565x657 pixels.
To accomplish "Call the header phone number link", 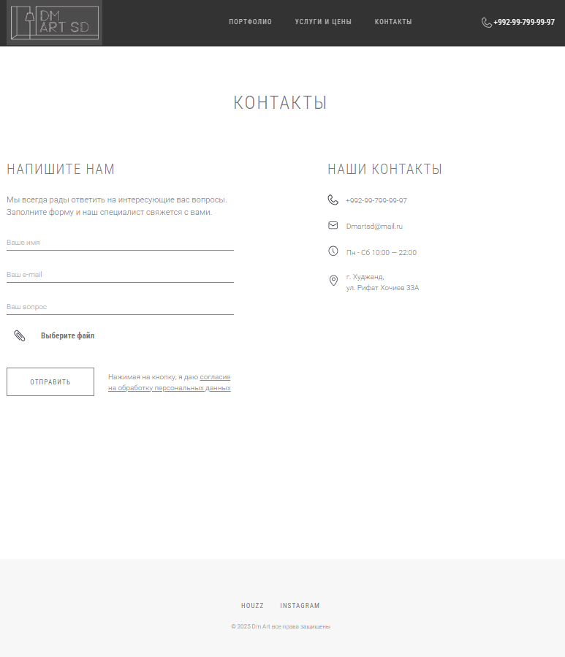I will (x=523, y=23).
